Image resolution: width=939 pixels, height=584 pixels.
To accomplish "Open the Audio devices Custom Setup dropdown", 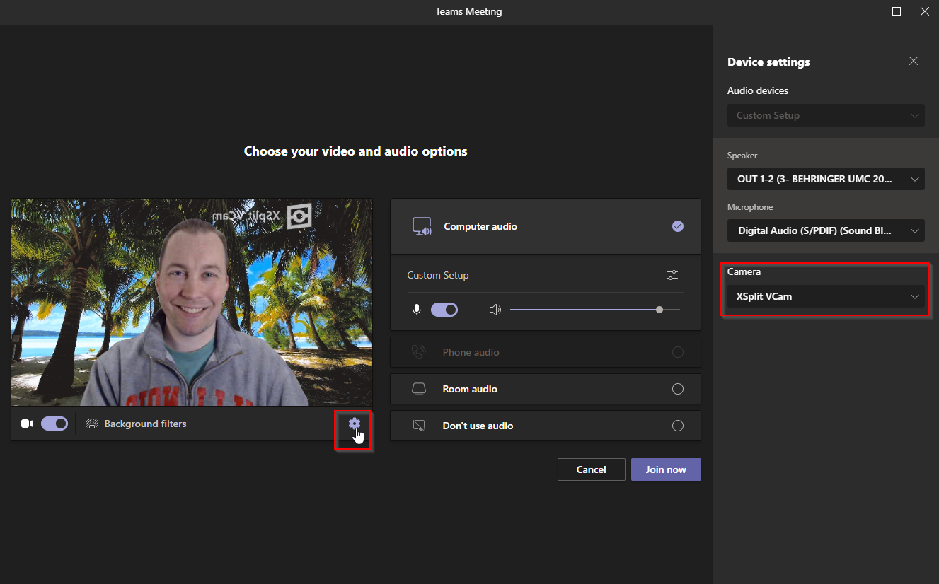I will [x=826, y=115].
